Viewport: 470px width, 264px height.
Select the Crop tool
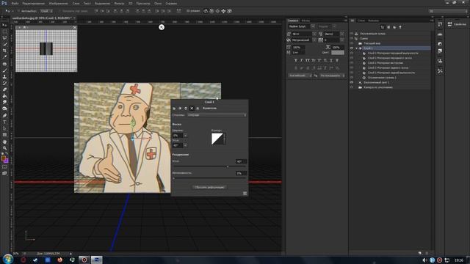4,51
